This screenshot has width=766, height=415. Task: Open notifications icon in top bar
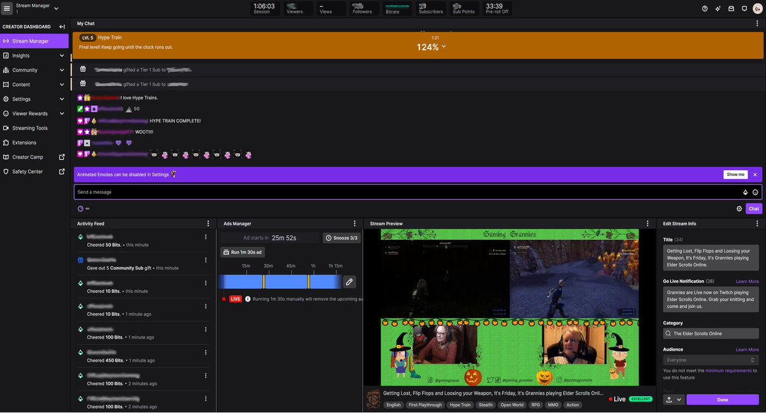pyautogui.click(x=744, y=8)
